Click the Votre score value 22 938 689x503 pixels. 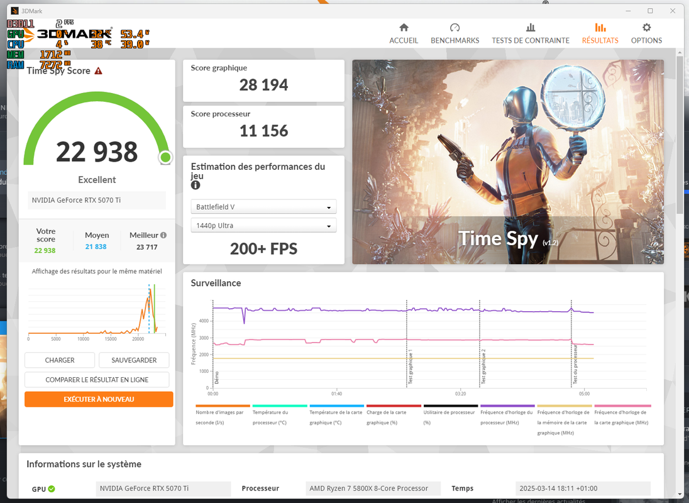(45, 250)
